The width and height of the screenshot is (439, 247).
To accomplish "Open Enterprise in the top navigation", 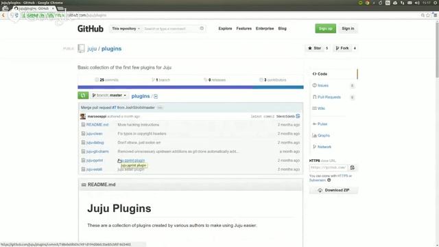I will (265, 29).
